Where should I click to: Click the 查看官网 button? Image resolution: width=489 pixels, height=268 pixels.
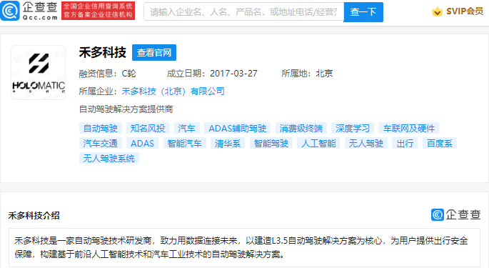tap(154, 52)
